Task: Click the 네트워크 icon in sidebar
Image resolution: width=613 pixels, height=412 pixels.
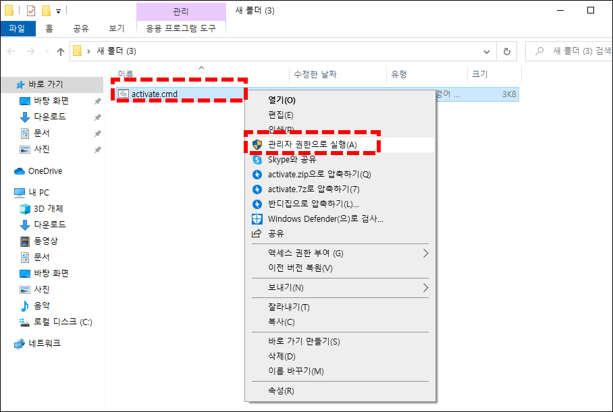Action: click(x=20, y=344)
